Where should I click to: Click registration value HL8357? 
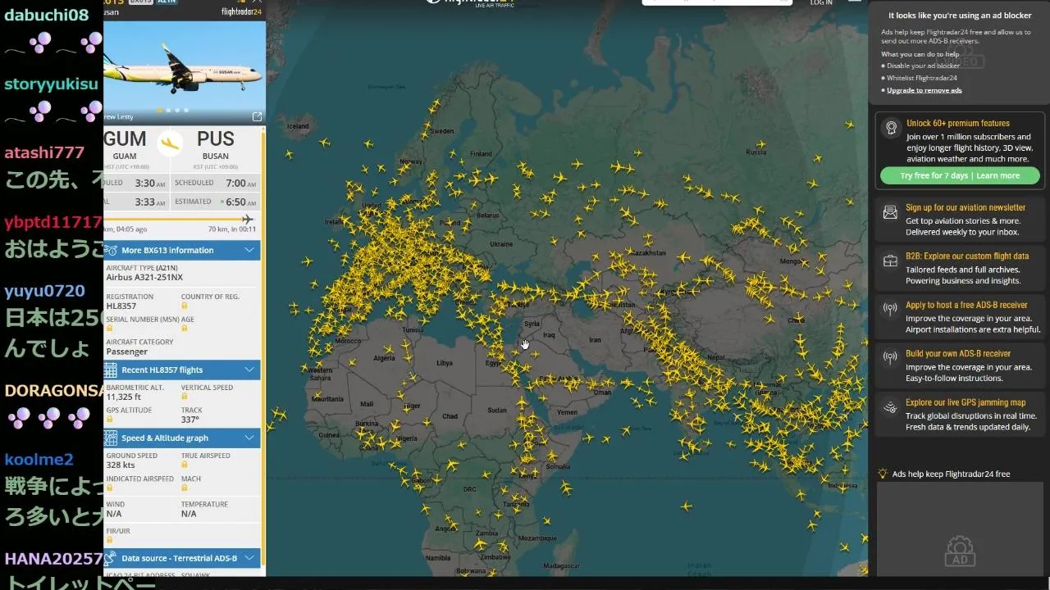click(121, 306)
